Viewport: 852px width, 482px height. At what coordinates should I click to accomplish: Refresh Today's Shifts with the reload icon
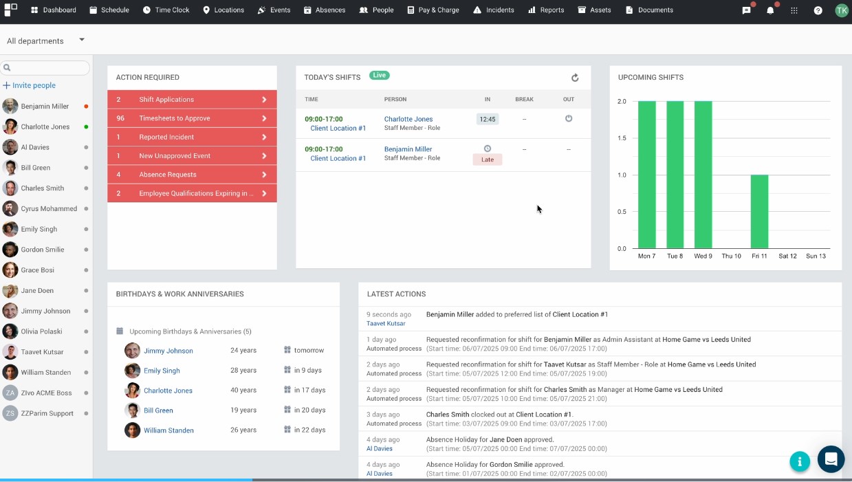click(575, 78)
